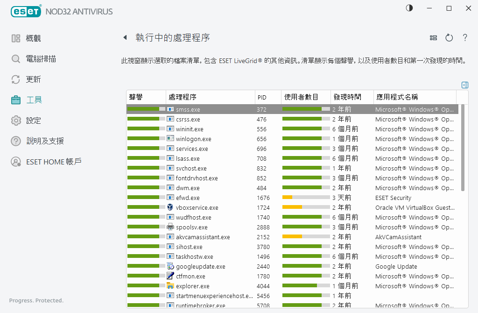
Task: Sort processes by the 聲譽 column header
Action: (140, 97)
